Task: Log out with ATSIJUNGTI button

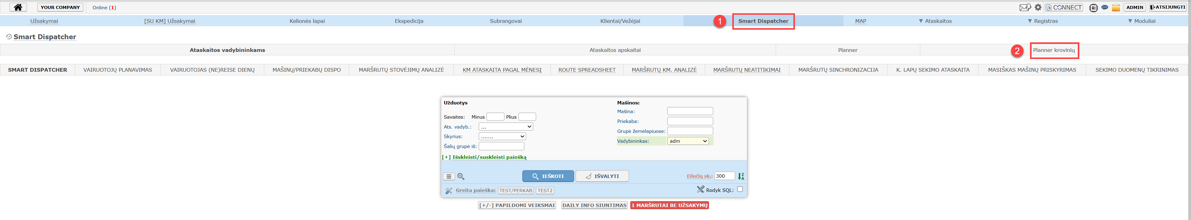Action: [x=1167, y=7]
